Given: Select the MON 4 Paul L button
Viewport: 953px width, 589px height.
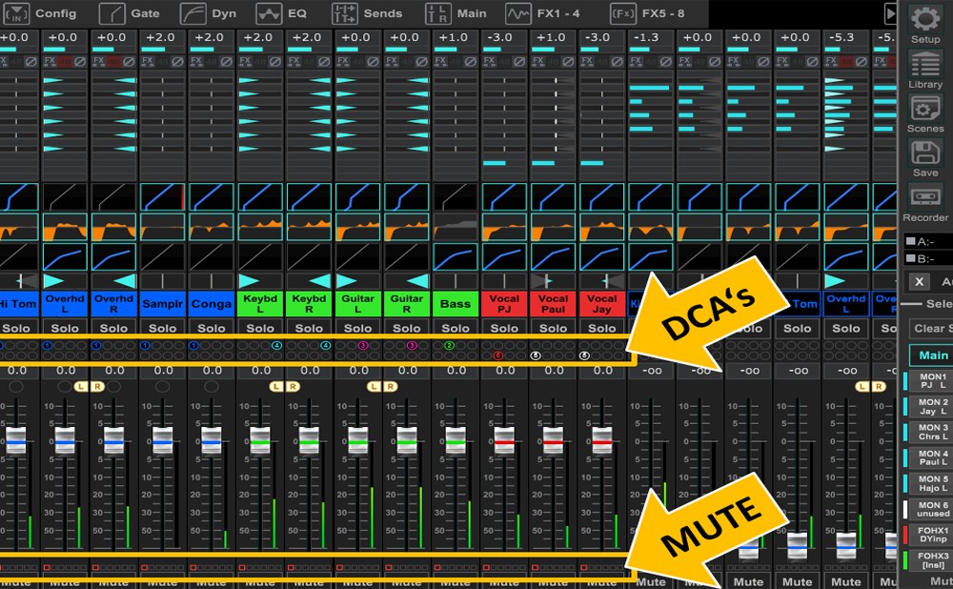Looking at the screenshot, I should click(931, 458).
